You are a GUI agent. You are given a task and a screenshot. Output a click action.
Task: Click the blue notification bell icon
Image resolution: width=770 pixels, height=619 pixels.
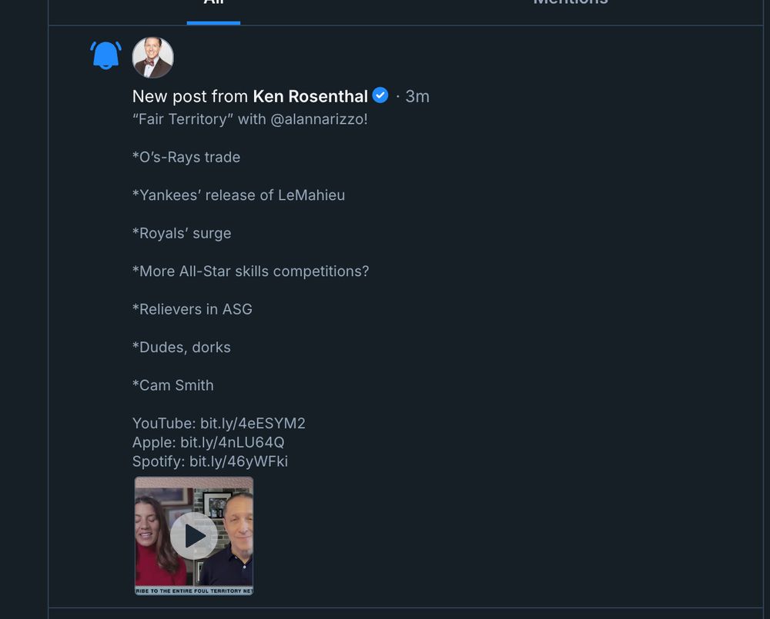(106, 54)
